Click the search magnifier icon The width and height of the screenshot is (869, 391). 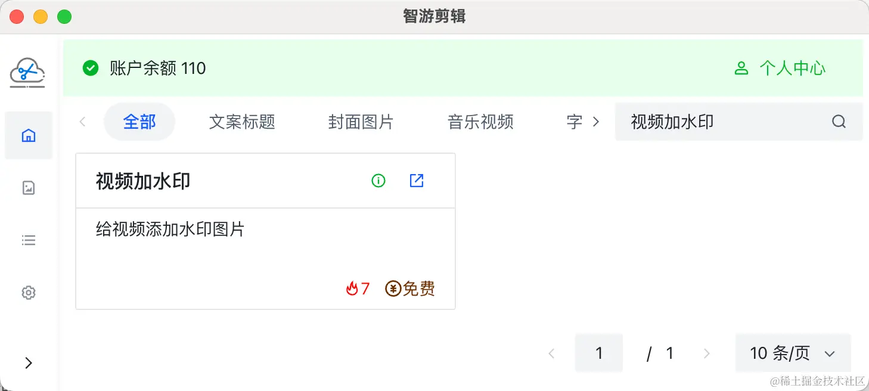coord(839,122)
